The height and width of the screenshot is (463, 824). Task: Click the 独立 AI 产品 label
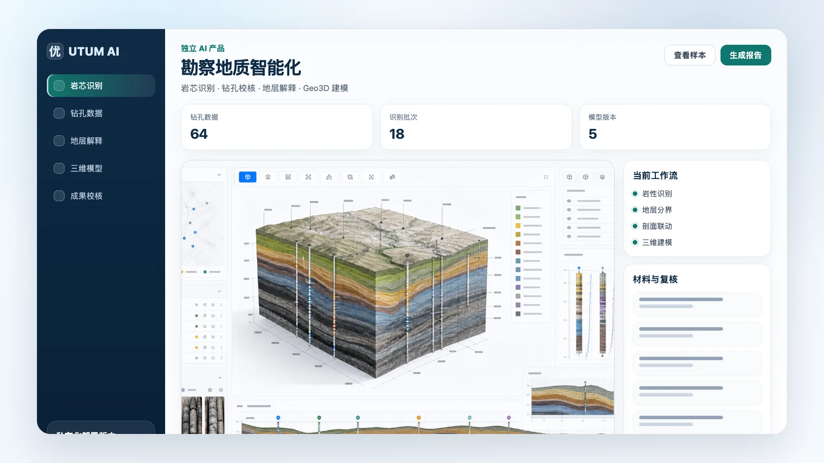point(203,48)
